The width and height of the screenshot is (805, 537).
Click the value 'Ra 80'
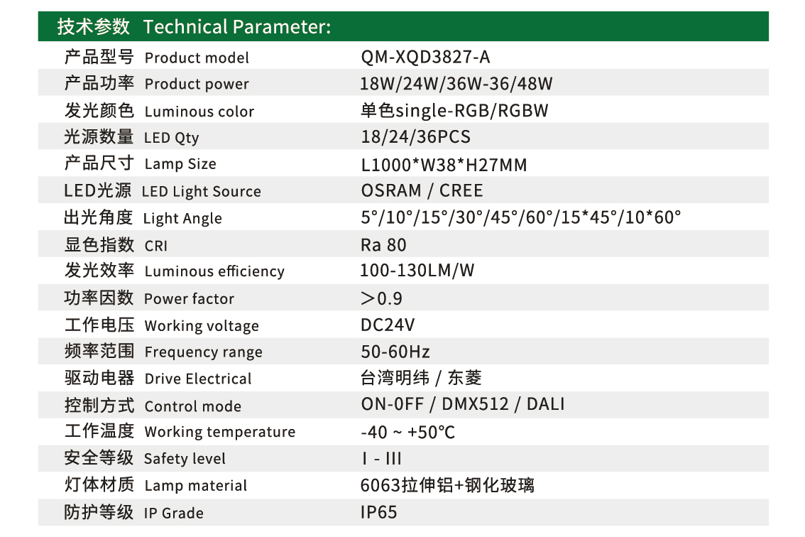[383, 245]
